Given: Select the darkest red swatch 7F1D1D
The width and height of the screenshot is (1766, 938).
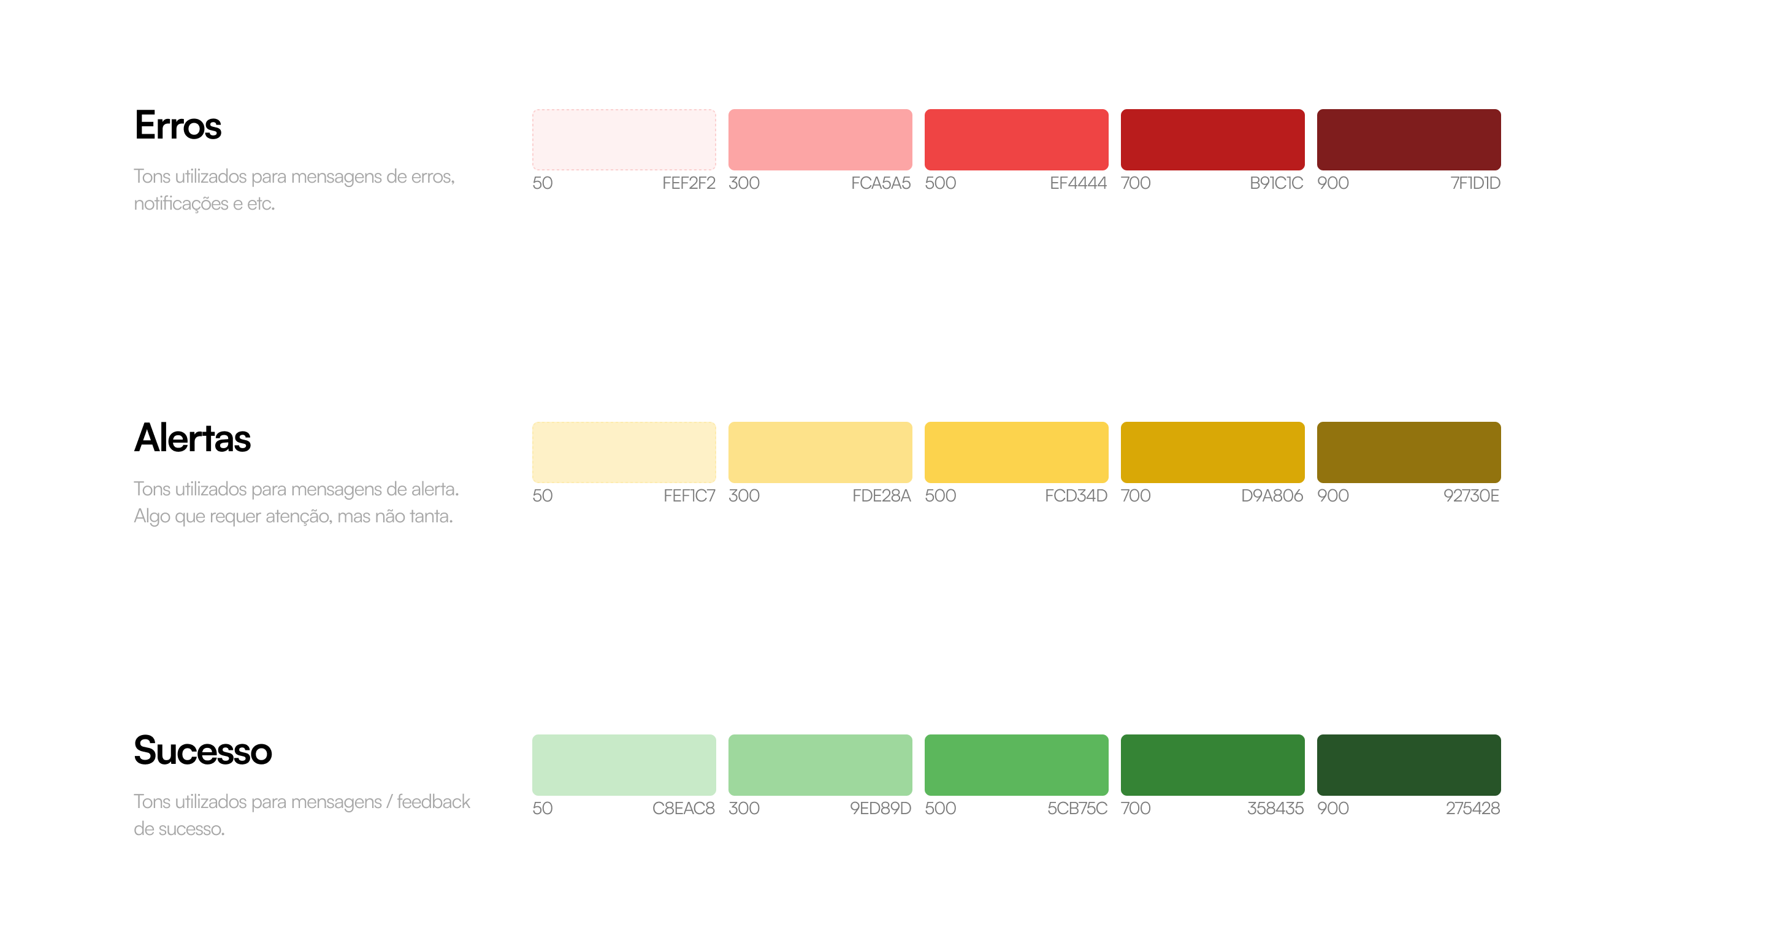Looking at the screenshot, I should coord(1408,139).
